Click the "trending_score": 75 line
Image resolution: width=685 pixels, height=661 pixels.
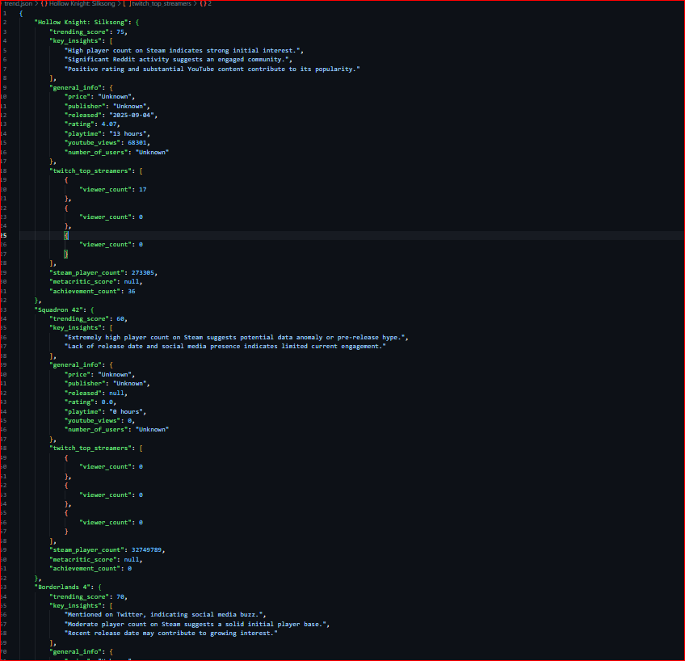tap(88, 32)
